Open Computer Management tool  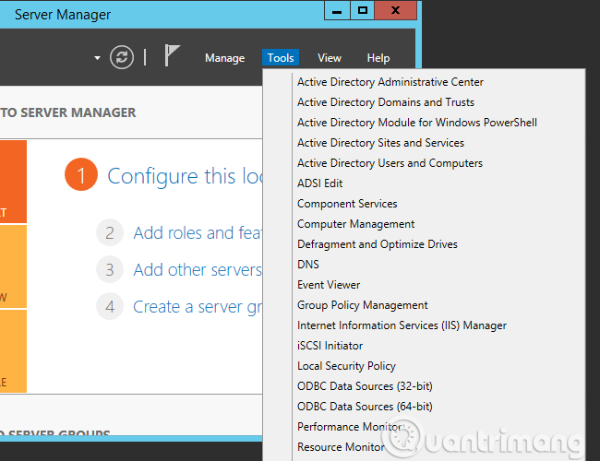click(x=356, y=224)
